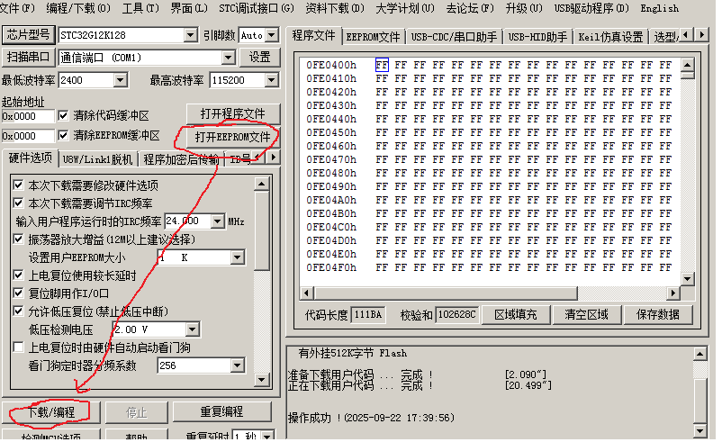Click the hex view scroll-up arrow
722x442 pixels.
coord(688,66)
